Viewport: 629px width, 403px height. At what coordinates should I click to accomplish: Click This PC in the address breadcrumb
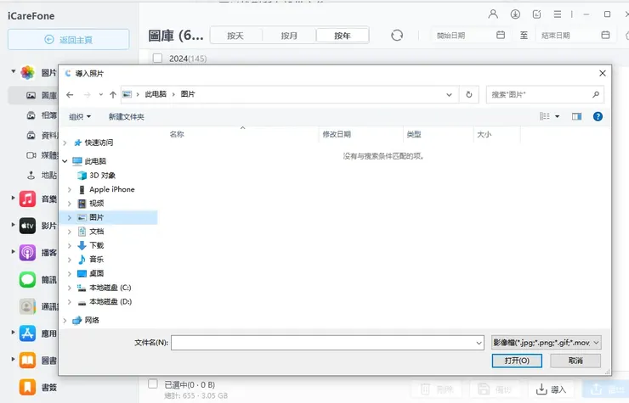coord(156,94)
